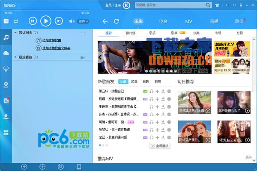The width and height of the screenshot is (257, 171).
Task: Open the 默认列表 options menu icon
Action: [82, 33]
